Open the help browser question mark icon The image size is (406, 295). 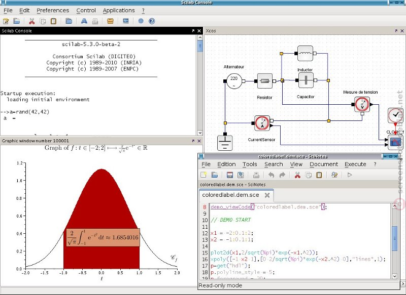pos(152,21)
